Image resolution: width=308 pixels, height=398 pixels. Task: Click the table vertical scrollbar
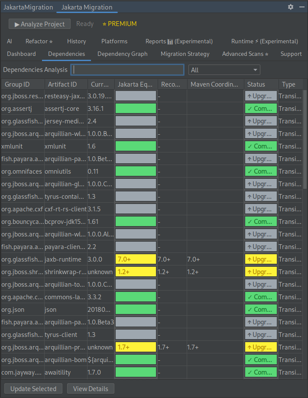[305, 139]
